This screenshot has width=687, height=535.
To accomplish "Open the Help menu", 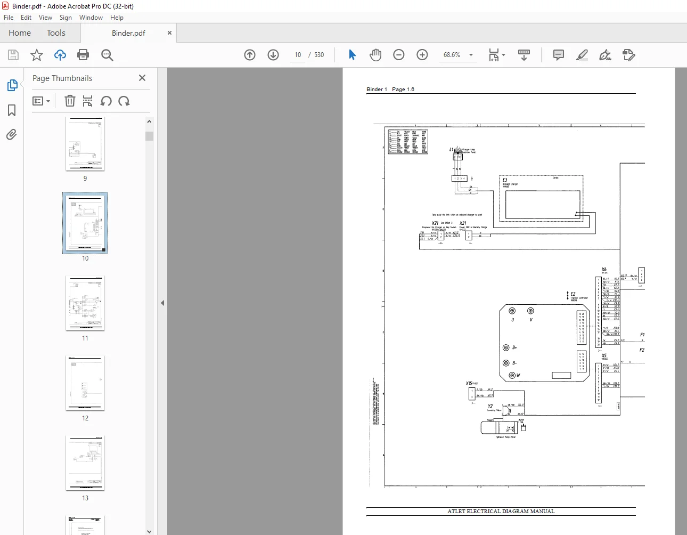I will [117, 18].
